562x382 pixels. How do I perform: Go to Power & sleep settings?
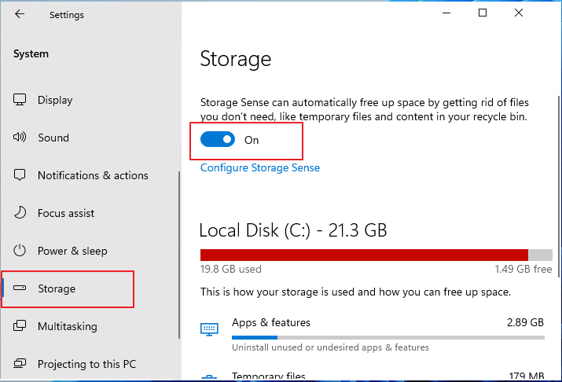pyautogui.click(x=72, y=251)
